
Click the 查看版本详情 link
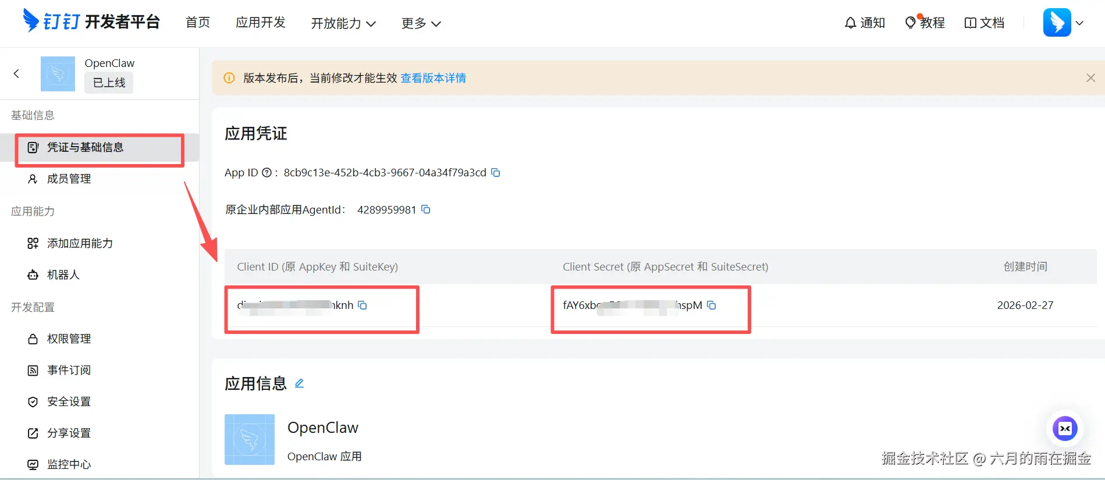pyautogui.click(x=433, y=78)
